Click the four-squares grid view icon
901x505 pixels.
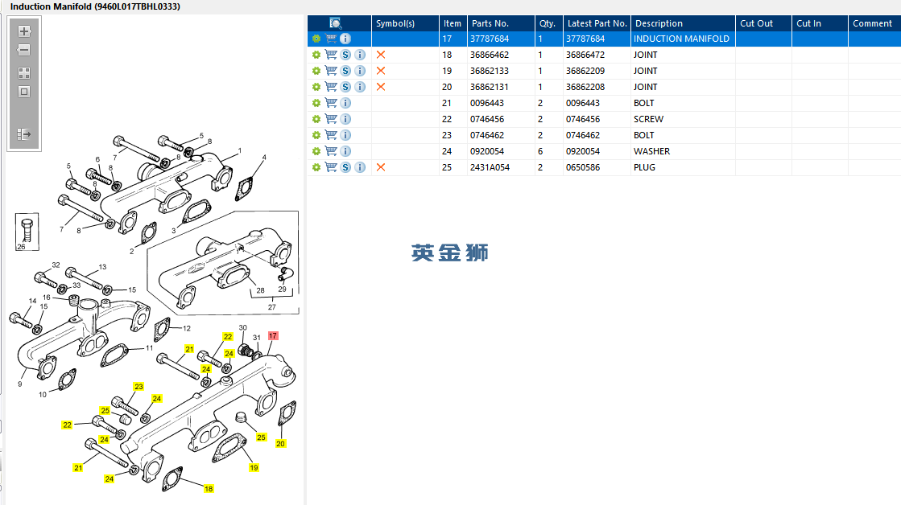point(24,73)
